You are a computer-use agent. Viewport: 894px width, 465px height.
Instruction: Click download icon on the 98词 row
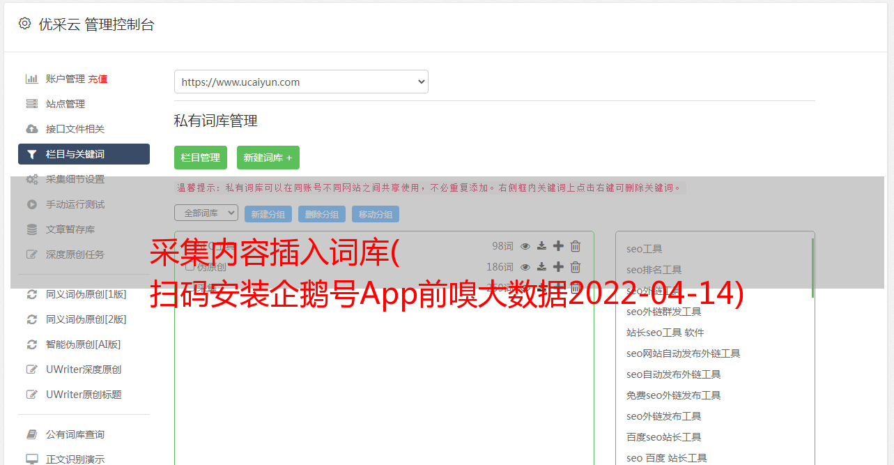541,246
